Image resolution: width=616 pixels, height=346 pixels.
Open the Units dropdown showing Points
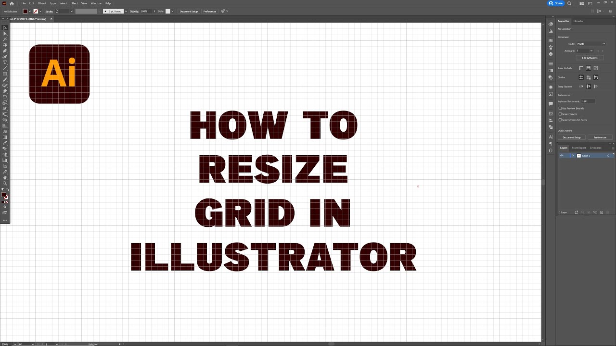pos(591,44)
